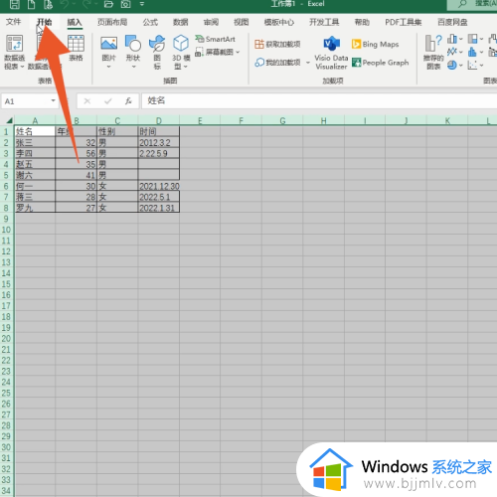Viewport: 497px width, 497px height.
Task: Click the insert function fx button
Action: point(128,100)
